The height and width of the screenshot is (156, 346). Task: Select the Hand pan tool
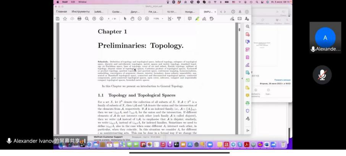[132, 19]
